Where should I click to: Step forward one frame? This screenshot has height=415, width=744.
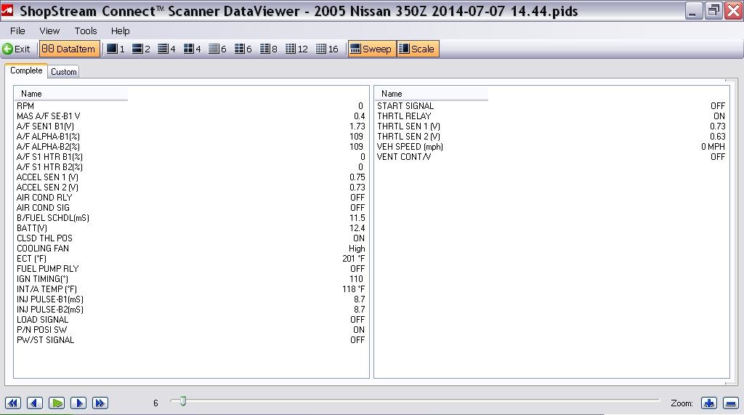point(78,403)
